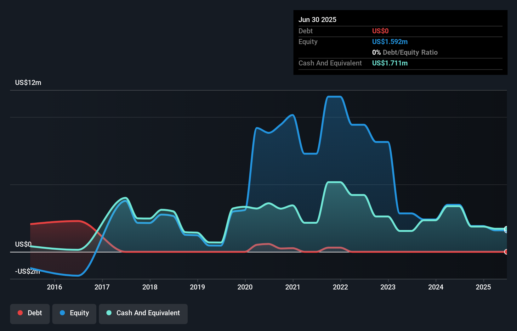This screenshot has height=331, width=517.
Task: Toggle the Cash And Equivalent legend button
Action: coord(143,314)
